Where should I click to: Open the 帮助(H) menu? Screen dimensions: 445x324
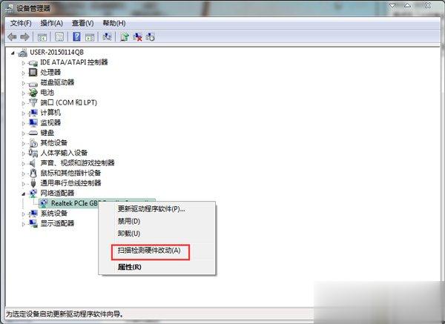click(x=114, y=23)
